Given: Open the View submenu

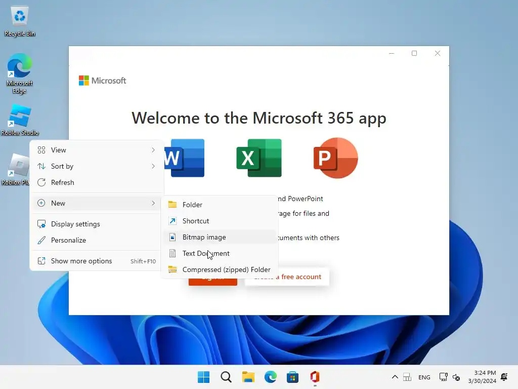Looking at the screenshot, I should pyautogui.click(x=96, y=150).
